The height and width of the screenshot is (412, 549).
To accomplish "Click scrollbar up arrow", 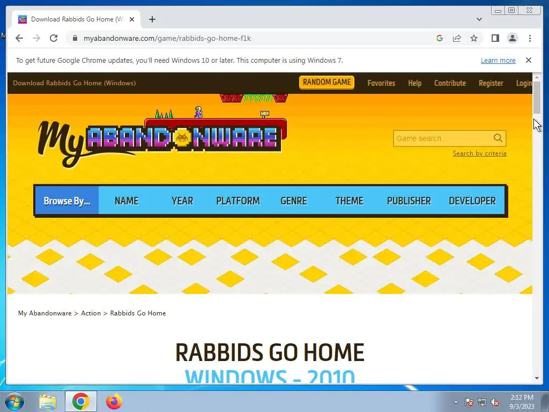I will [537, 77].
